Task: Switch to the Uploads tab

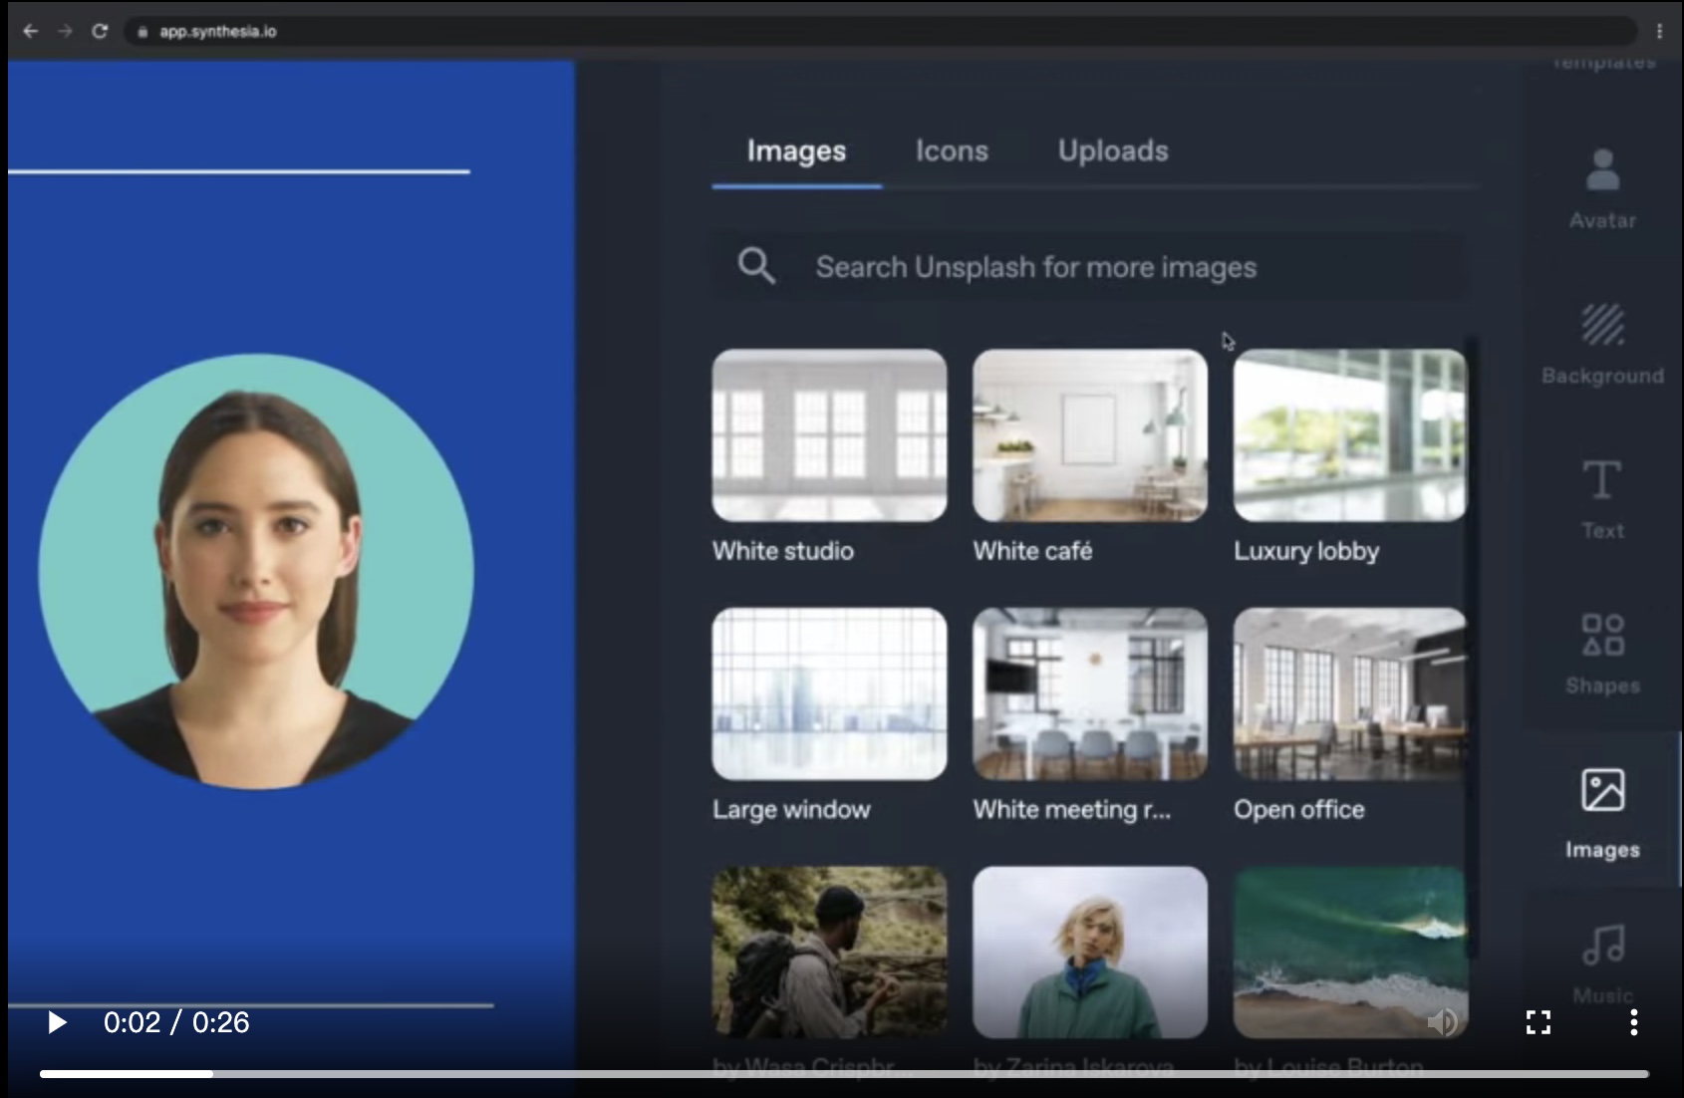Action: 1113,151
